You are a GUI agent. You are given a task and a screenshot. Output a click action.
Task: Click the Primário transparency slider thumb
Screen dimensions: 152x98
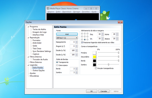pos(118,53)
